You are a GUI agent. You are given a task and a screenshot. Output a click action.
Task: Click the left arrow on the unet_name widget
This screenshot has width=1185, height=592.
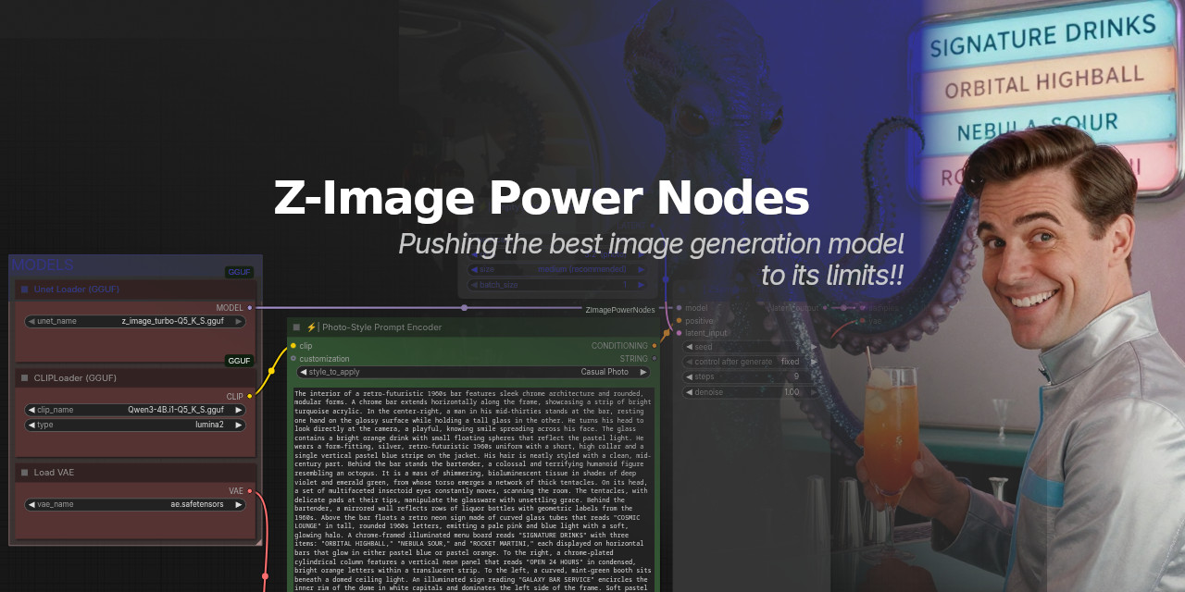[31, 320]
